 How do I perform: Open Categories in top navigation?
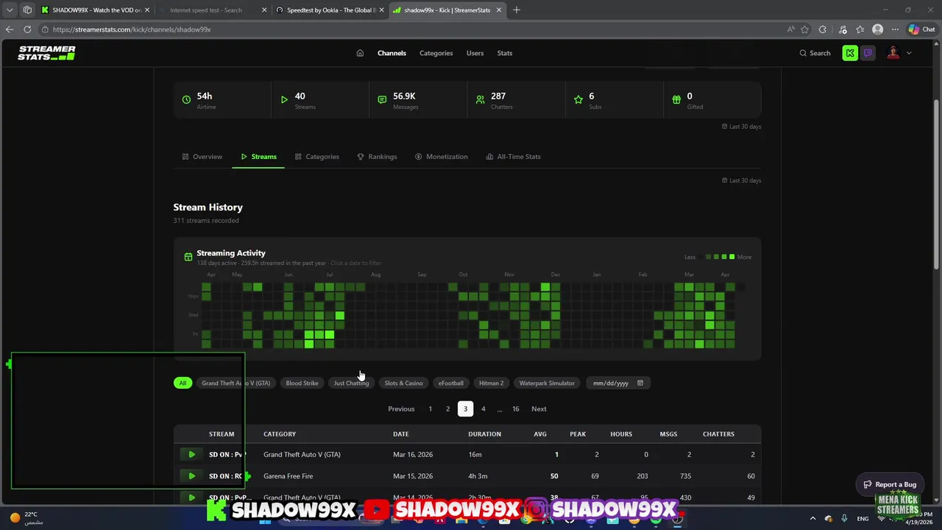coord(436,53)
